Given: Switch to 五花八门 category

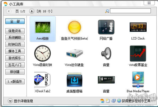Looking at the screenshot, I should 15,65.
